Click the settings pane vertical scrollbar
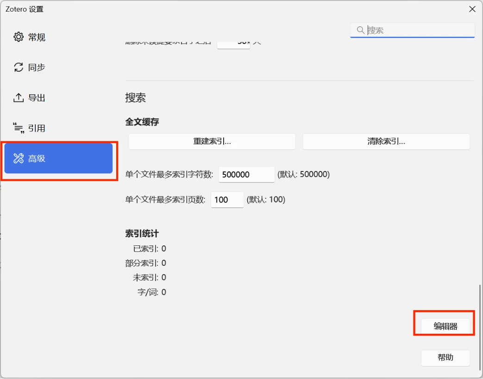This screenshot has height=379, width=483. coord(480,327)
